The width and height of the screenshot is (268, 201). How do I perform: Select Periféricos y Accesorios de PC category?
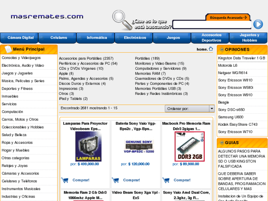pos(88,63)
